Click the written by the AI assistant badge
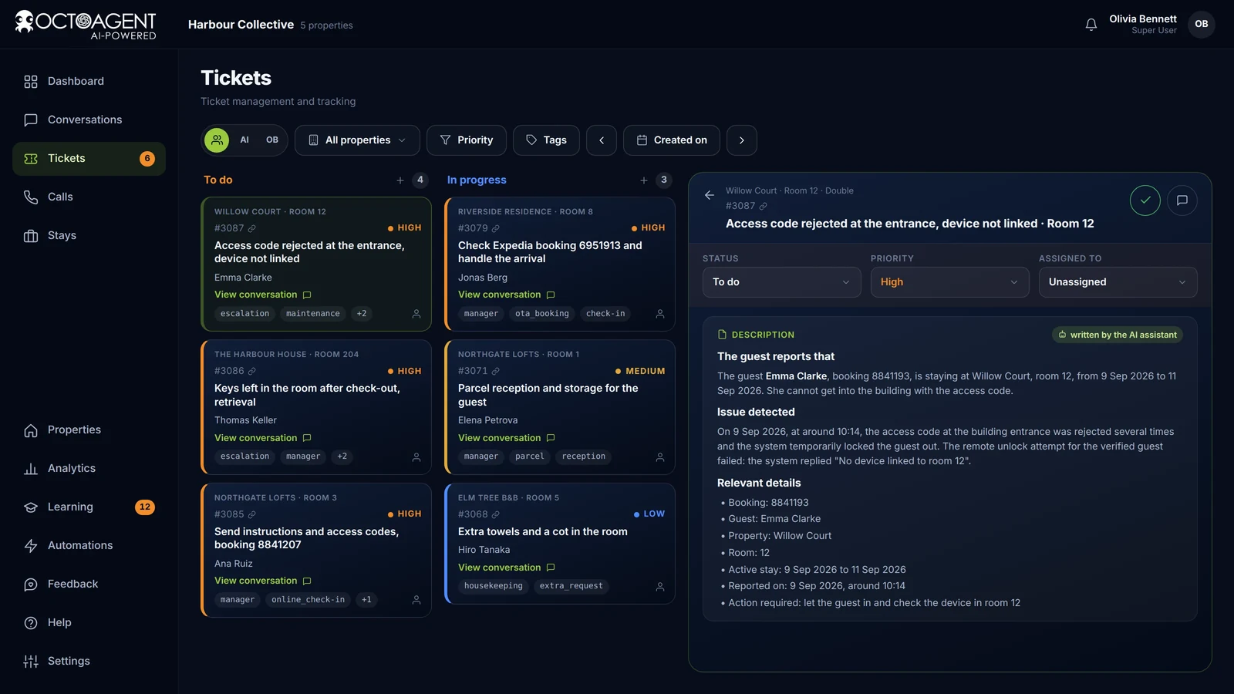The image size is (1234, 694). [x=1118, y=335]
